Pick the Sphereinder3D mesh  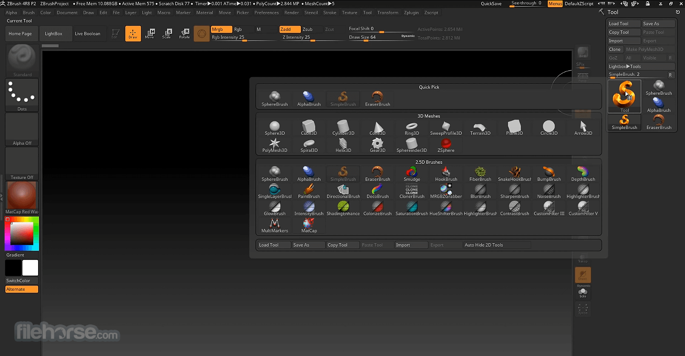click(412, 145)
